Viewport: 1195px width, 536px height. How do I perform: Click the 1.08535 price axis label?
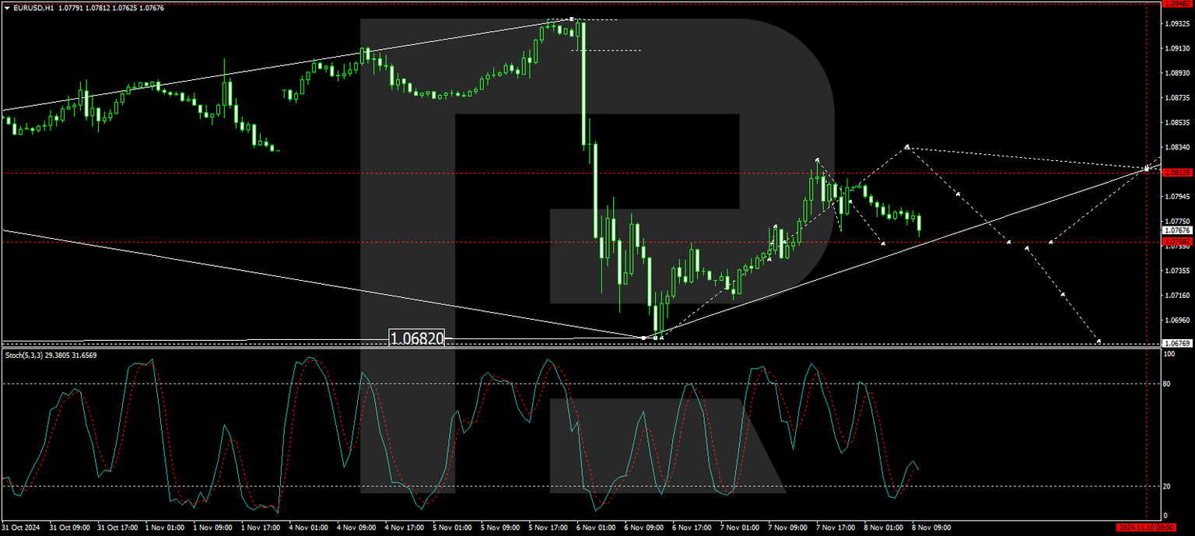[1178, 123]
